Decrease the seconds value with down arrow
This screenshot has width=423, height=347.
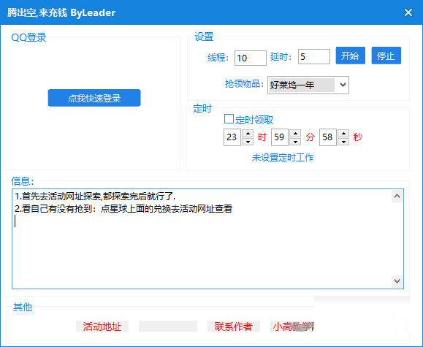[x=343, y=142]
